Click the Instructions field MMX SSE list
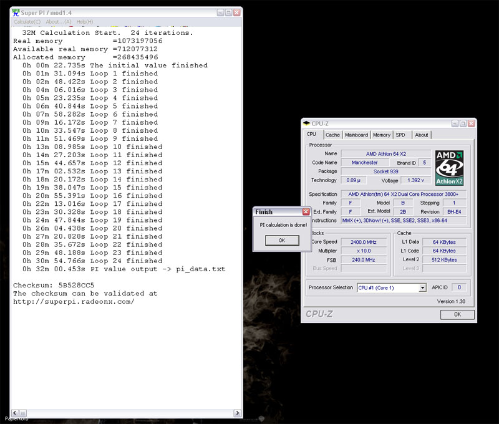499x424 pixels. [x=404, y=221]
